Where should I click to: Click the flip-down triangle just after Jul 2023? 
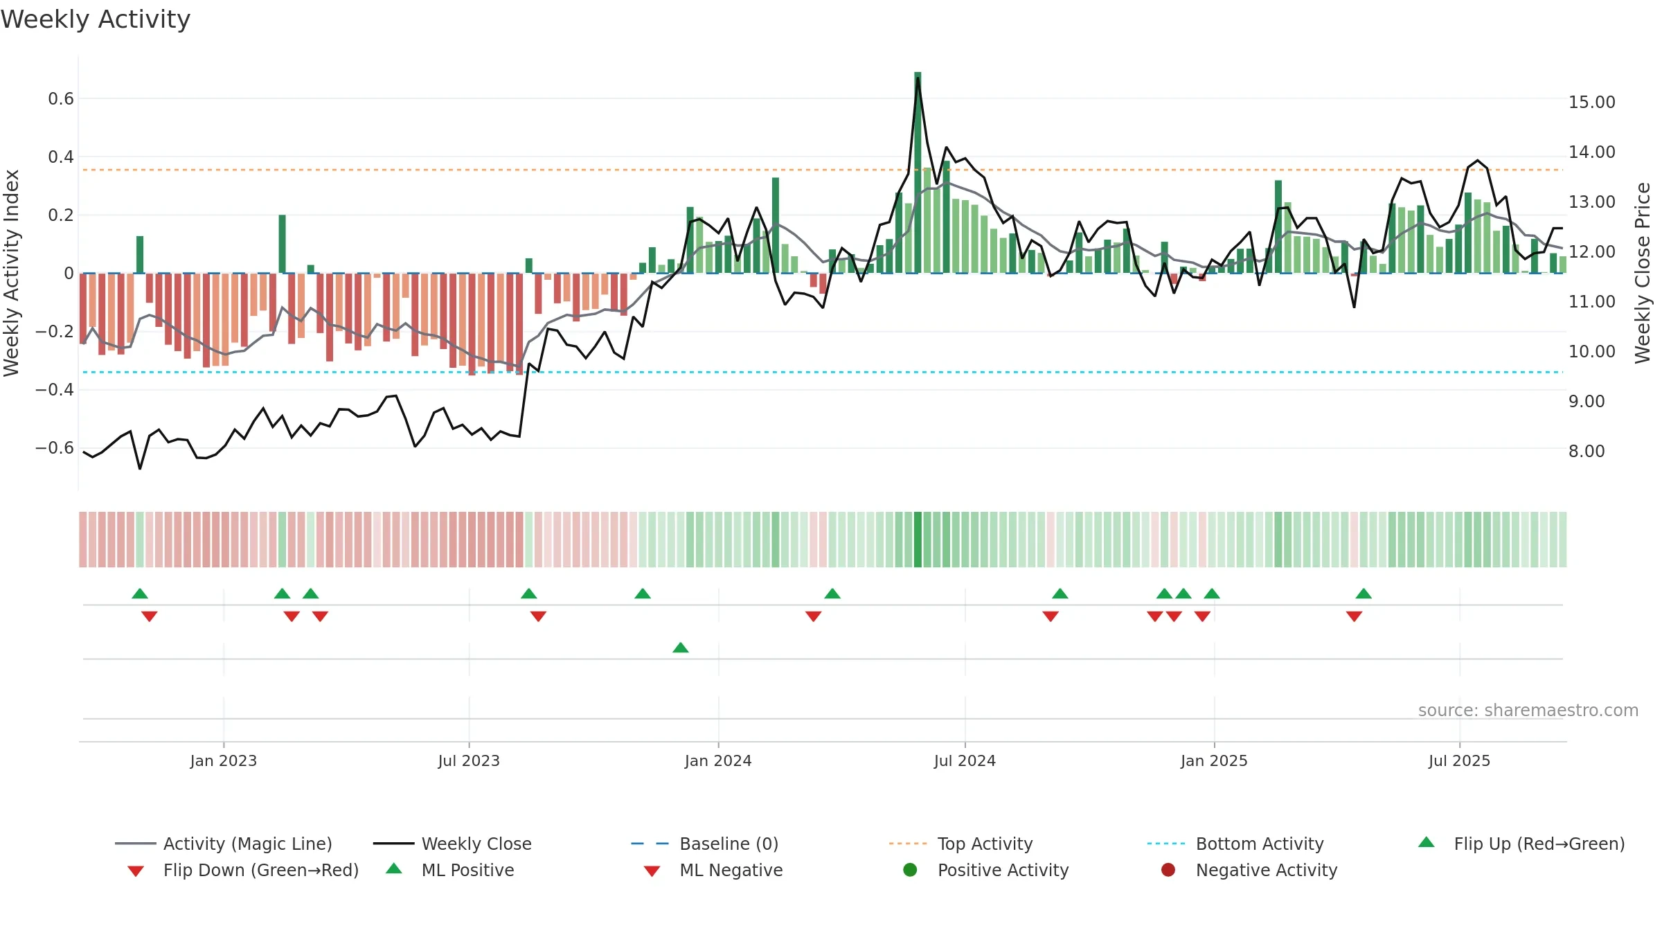538,616
